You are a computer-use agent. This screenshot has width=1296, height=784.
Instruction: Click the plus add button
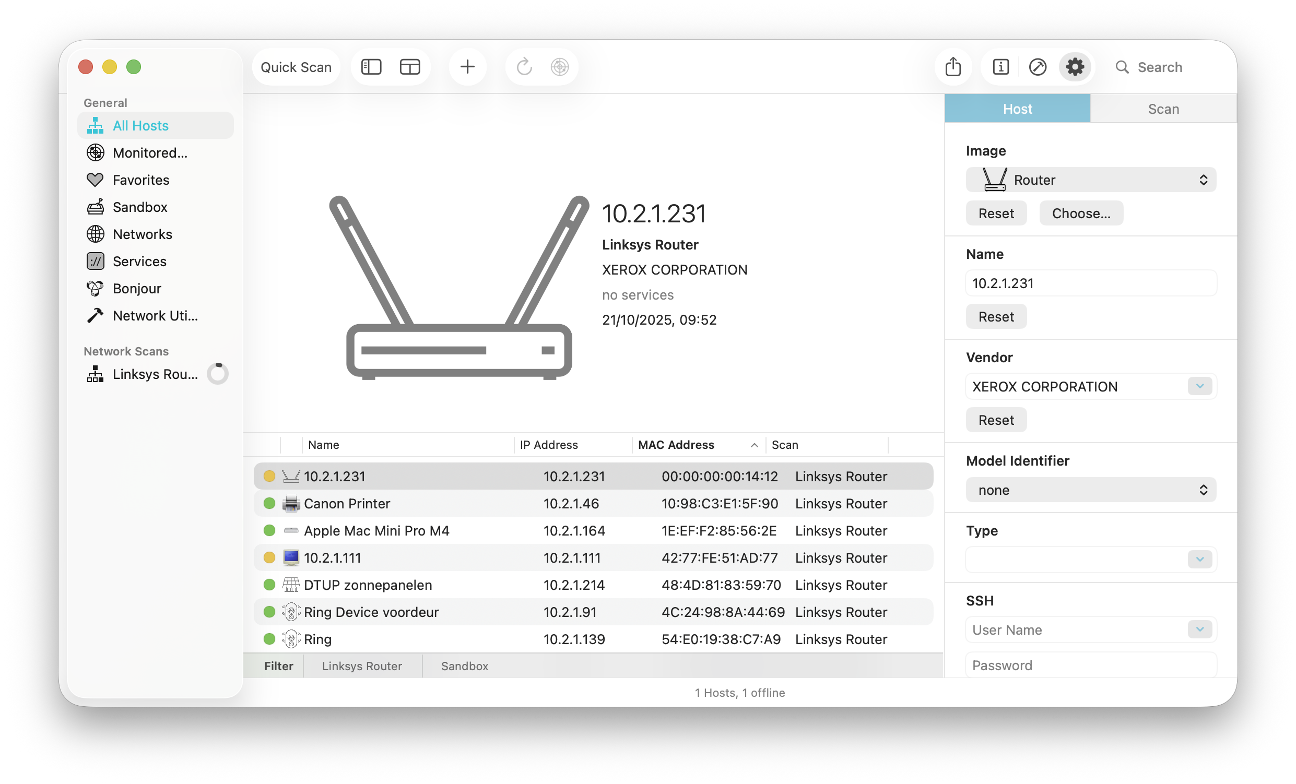(x=467, y=67)
